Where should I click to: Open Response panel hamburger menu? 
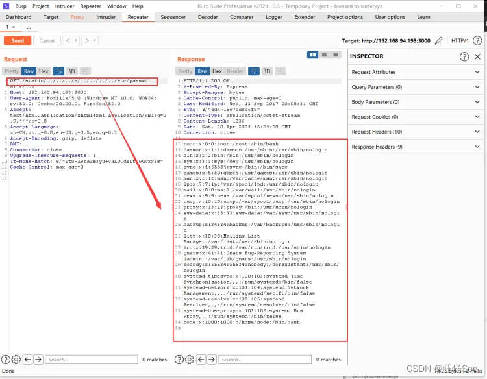click(x=281, y=71)
